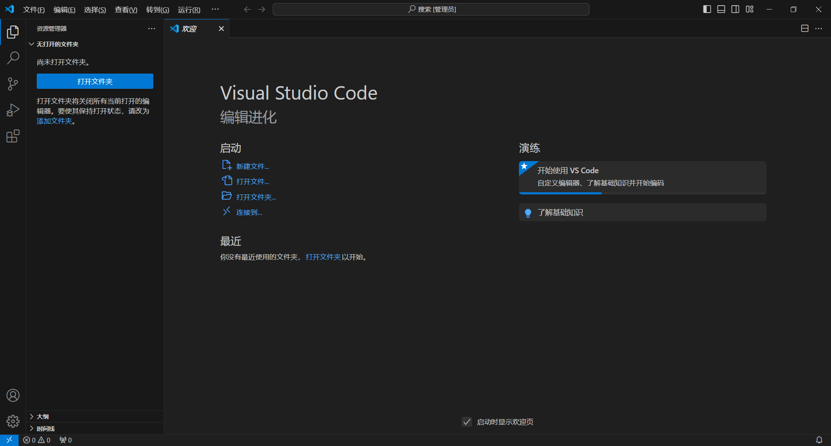The width and height of the screenshot is (831, 446).
Task: Open the Manage gear icon
Action: (13, 421)
